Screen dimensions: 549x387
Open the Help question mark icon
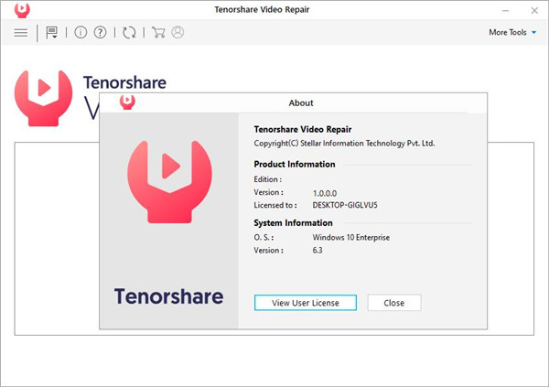pyautogui.click(x=100, y=32)
